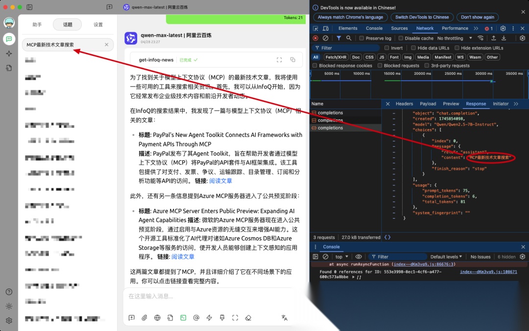Check Hide extension URLs
Image resolution: width=529 pixels, height=331 pixels.
(x=457, y=48)
